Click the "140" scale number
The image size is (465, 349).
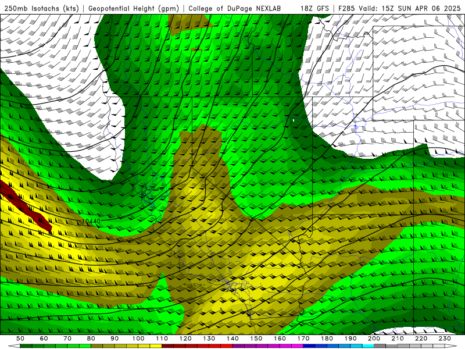point(233,339)
